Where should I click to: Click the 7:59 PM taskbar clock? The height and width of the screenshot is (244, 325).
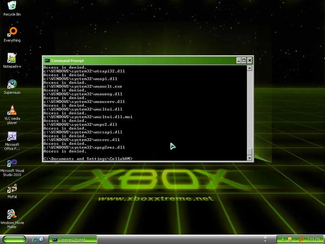coord(313,240)
